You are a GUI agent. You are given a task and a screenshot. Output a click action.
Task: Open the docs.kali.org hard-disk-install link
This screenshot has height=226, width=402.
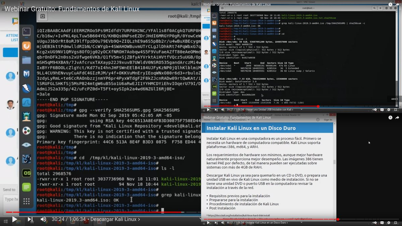[x=239, y=215]
